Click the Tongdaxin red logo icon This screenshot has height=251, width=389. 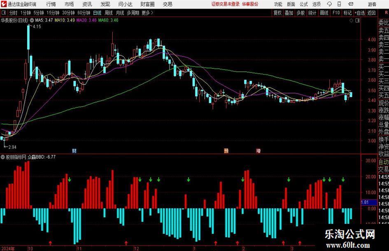4,4
